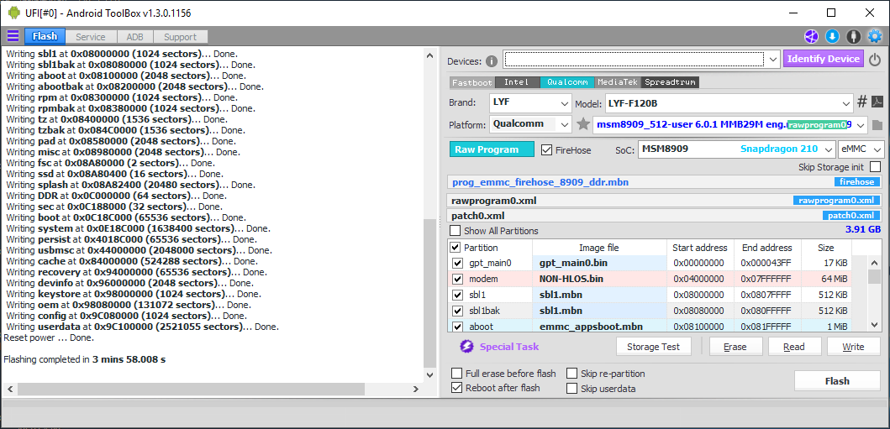
Task: Click the USB connector icon
Action: 853,37
